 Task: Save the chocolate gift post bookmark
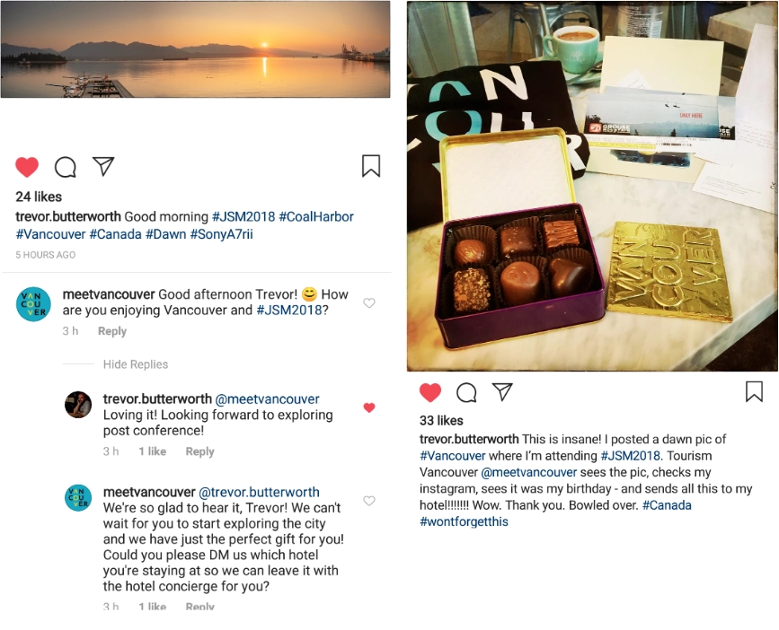tap(754, 391)
